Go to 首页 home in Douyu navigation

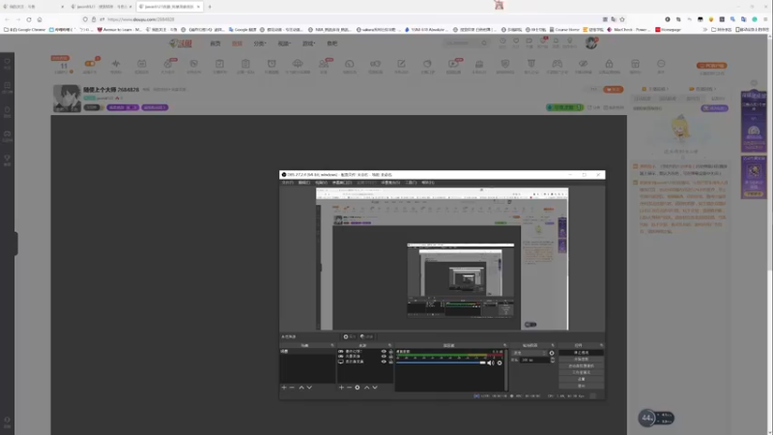(215, 43)
